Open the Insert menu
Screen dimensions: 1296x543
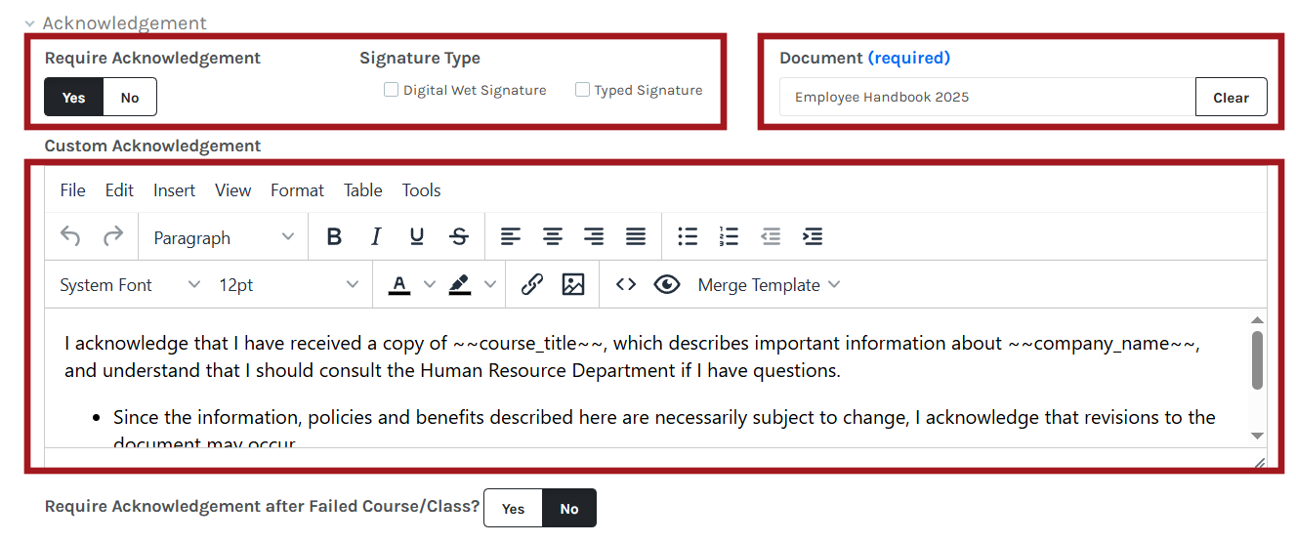(174, 189)
